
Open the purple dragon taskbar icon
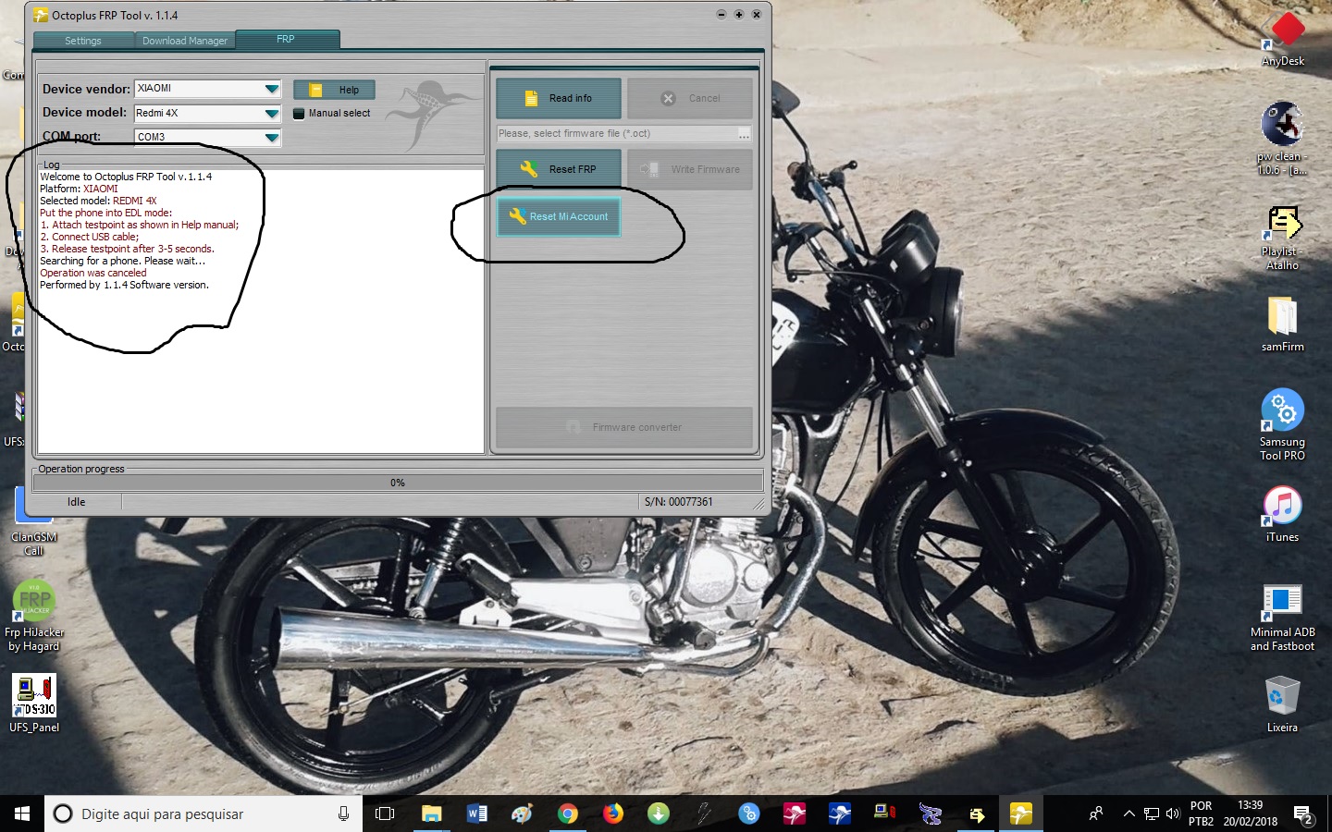point(931,814)
